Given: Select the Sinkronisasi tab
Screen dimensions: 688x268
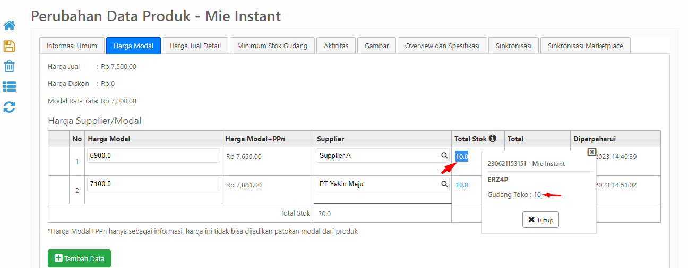Looking at the screenshot, I should click(513, 46).
